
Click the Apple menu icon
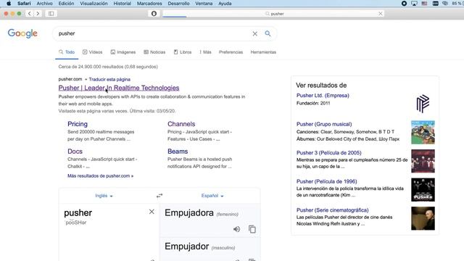9,4
